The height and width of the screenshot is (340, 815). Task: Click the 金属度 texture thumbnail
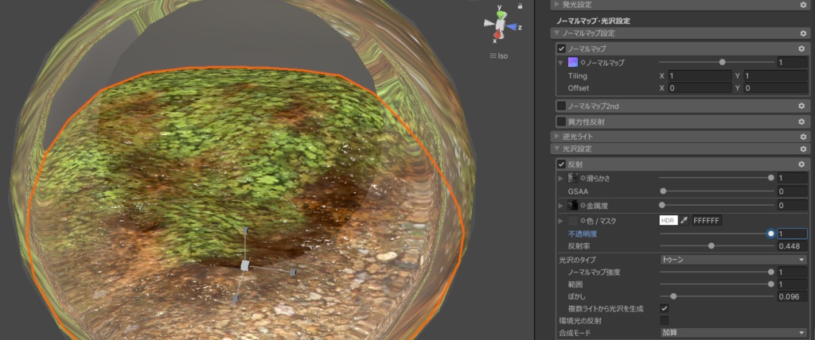[x=573, y=206]
